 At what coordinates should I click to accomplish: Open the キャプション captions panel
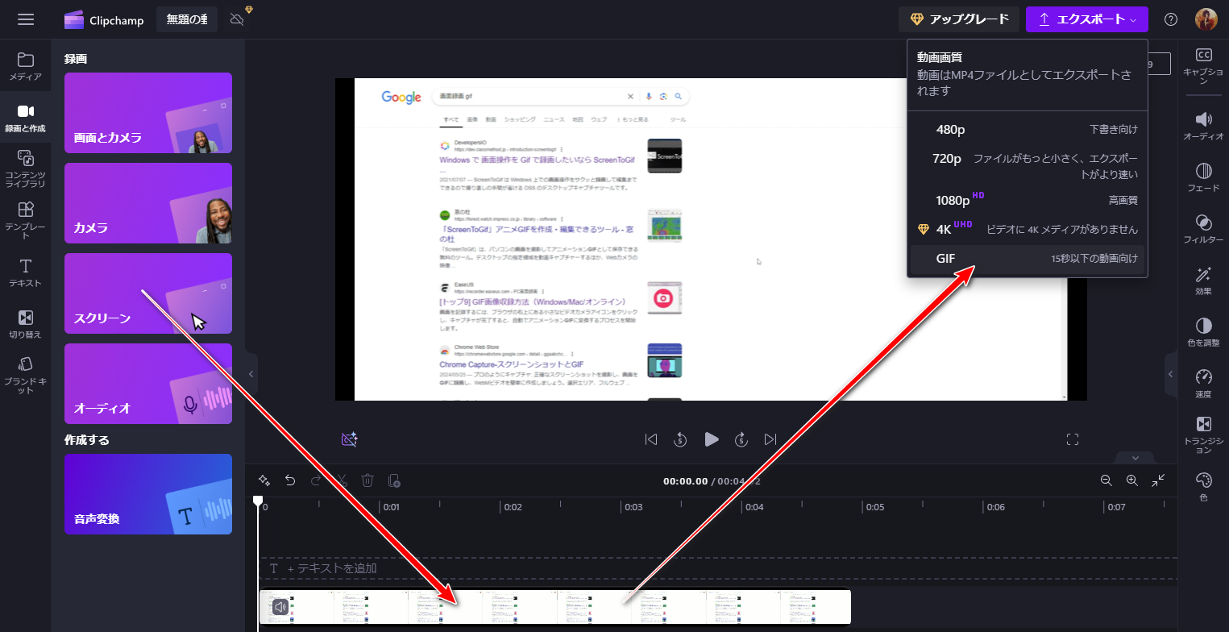1203,64
